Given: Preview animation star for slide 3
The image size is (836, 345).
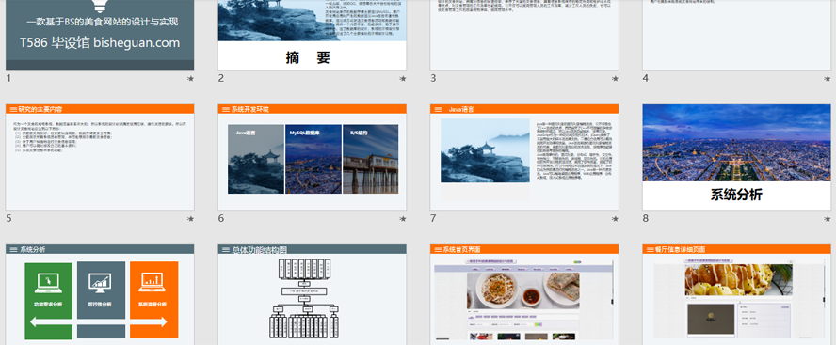Looking at the screenshot, I should point(615,79).
